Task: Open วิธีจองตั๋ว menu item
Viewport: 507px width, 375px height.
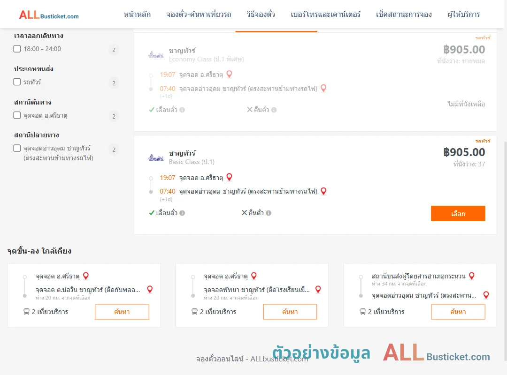Action: tap(261, 15)
